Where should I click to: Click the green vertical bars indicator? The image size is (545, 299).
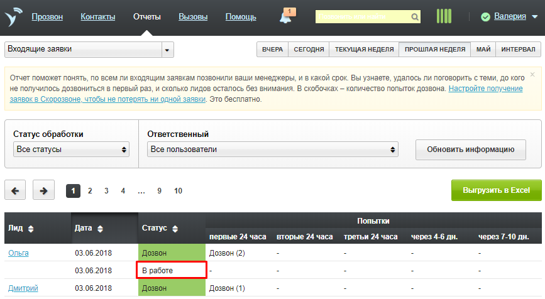pos(444,16)
